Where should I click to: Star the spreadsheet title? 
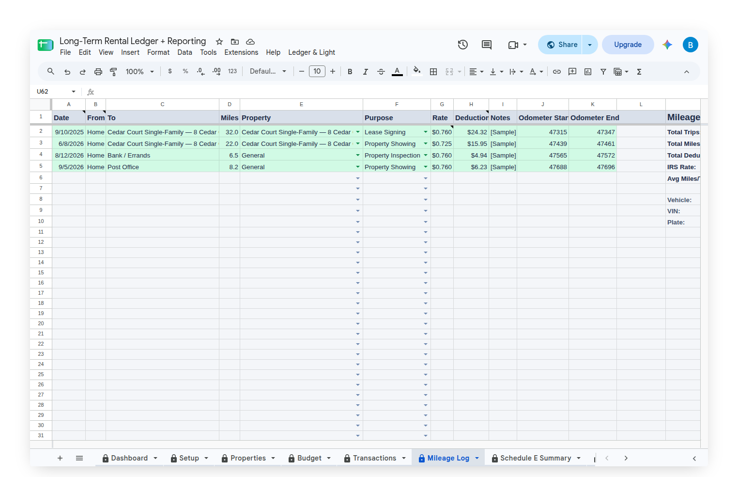(x=219, y=42)
